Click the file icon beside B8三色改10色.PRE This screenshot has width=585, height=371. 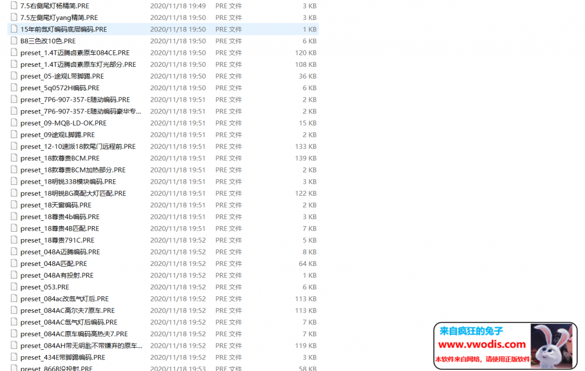[x=14, y=41]
